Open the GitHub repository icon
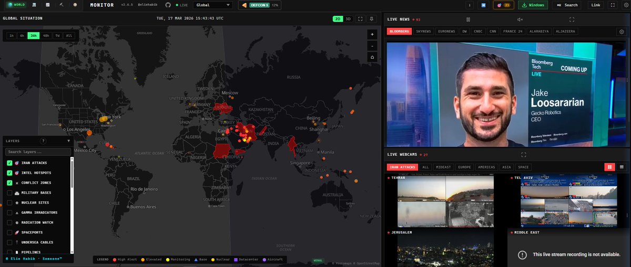The height and width of the screenshot is (267, 631). coord(168,5)
